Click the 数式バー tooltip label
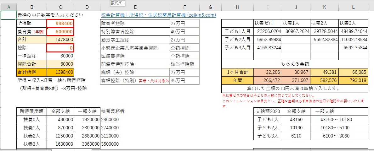This screenshot has height=151, width=374. point(118,3)
